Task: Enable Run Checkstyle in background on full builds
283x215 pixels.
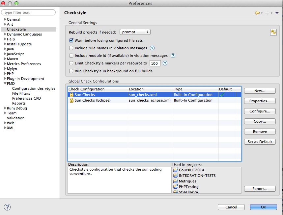Action: [71, 71]
